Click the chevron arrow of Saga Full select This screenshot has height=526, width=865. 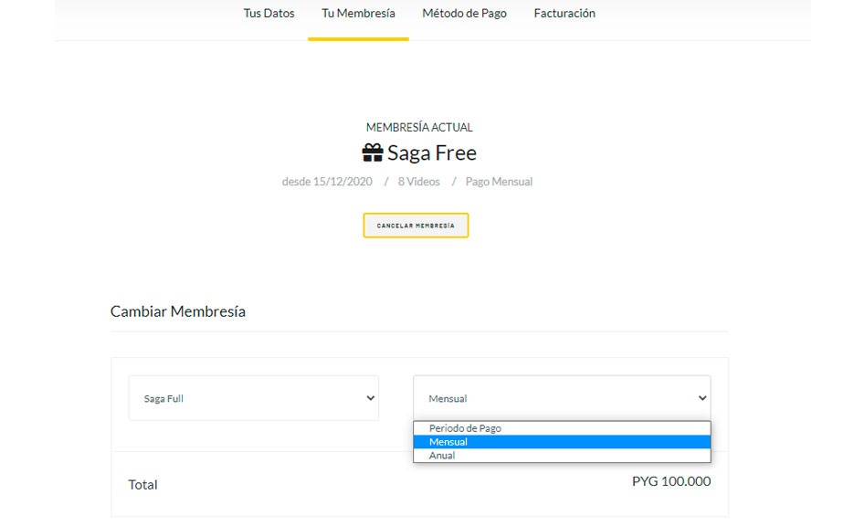tap(370, 398)
